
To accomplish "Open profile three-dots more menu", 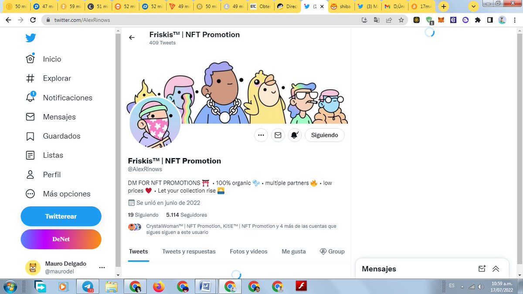I will point(261,135).
